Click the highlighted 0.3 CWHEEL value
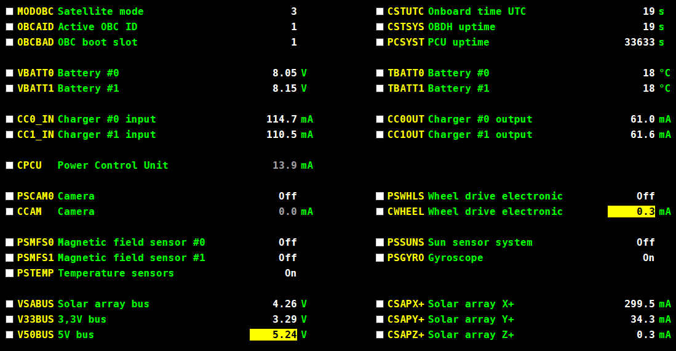The image size is (676, 351). click(631, 212)
